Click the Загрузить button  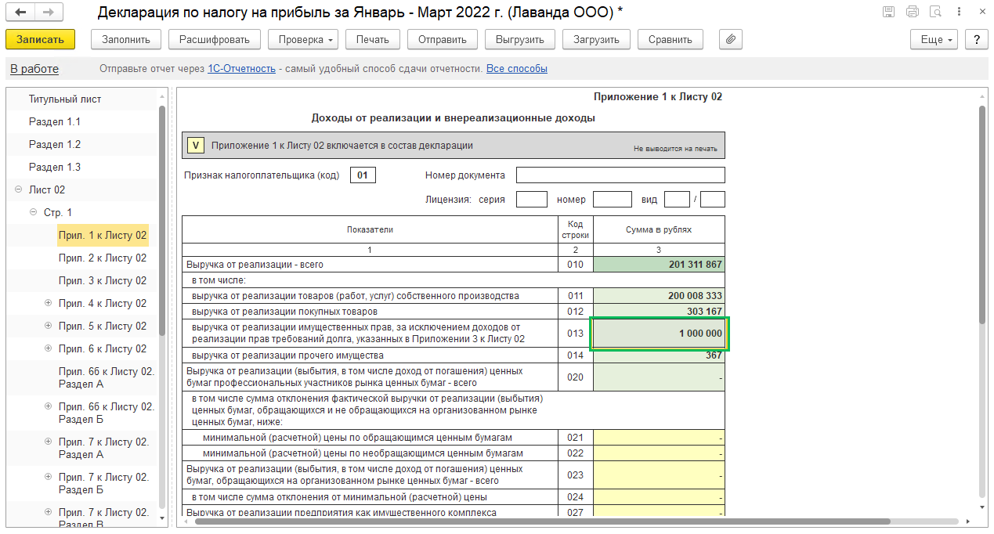(596, 39)
